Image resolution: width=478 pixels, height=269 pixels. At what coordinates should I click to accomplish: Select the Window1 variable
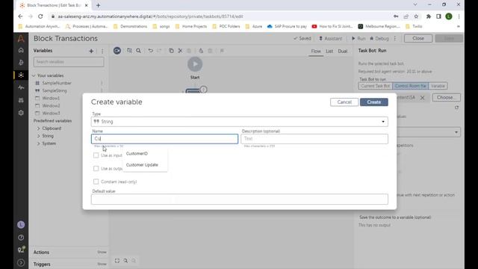coord(51,98)
